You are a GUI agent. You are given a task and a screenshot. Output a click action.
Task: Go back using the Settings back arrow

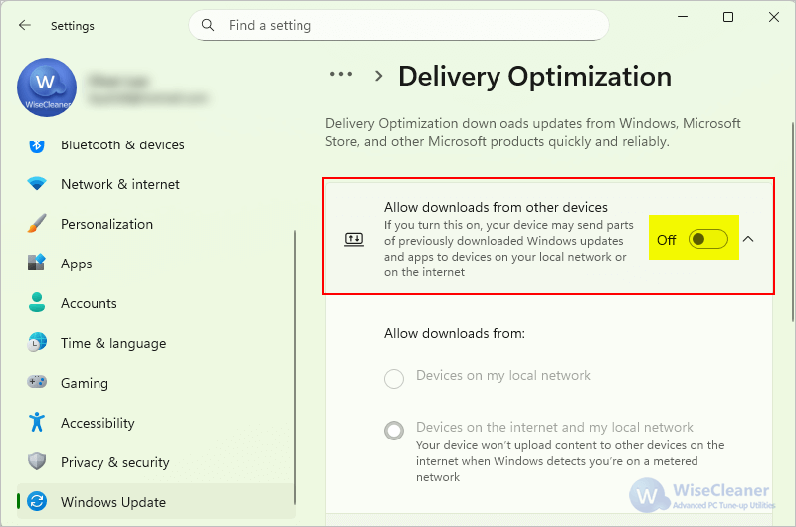tap(24, 26)
